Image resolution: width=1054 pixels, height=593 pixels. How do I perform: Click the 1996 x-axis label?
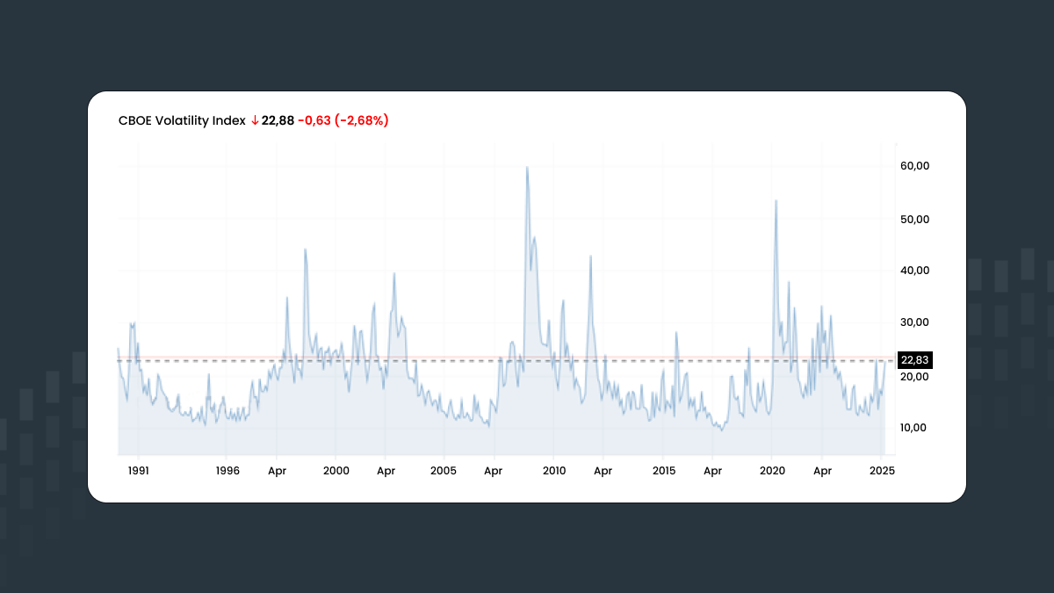pyautogui.click(x=227, y=471)
